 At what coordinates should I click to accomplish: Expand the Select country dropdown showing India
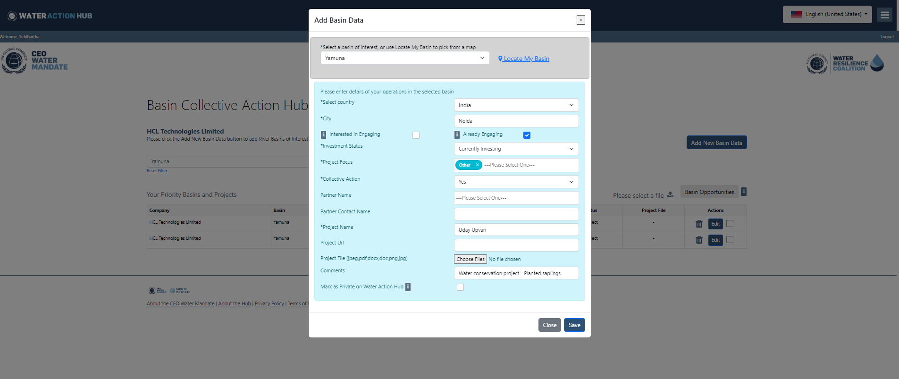coord(516,105)
